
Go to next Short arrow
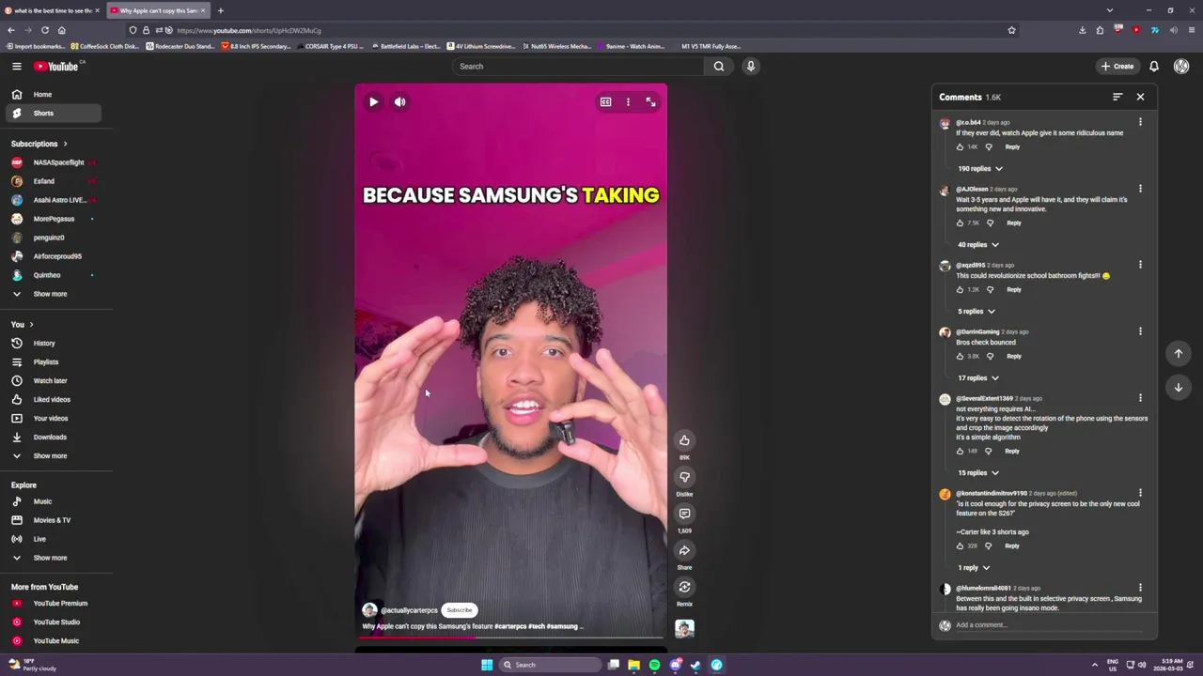coord(1179,388)
